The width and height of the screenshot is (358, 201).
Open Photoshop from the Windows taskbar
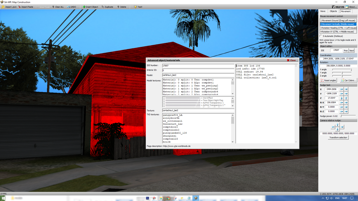pyautogui.click(x=147, y=198)
